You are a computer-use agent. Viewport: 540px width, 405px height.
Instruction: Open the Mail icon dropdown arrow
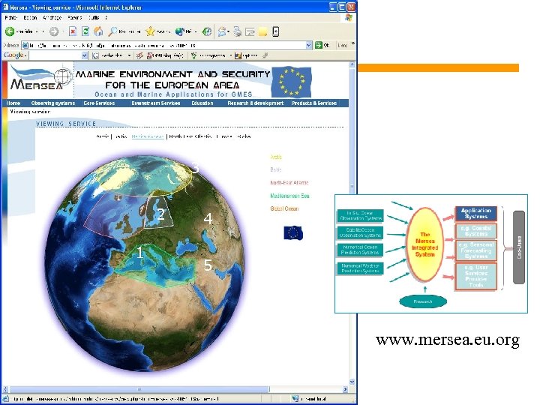[x=228, y=31]
